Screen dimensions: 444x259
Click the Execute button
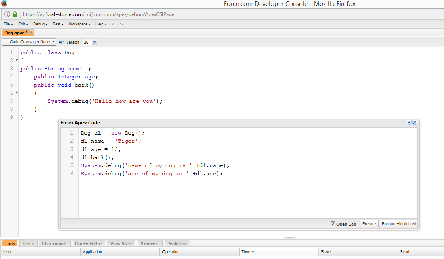[x=369, y=224]
